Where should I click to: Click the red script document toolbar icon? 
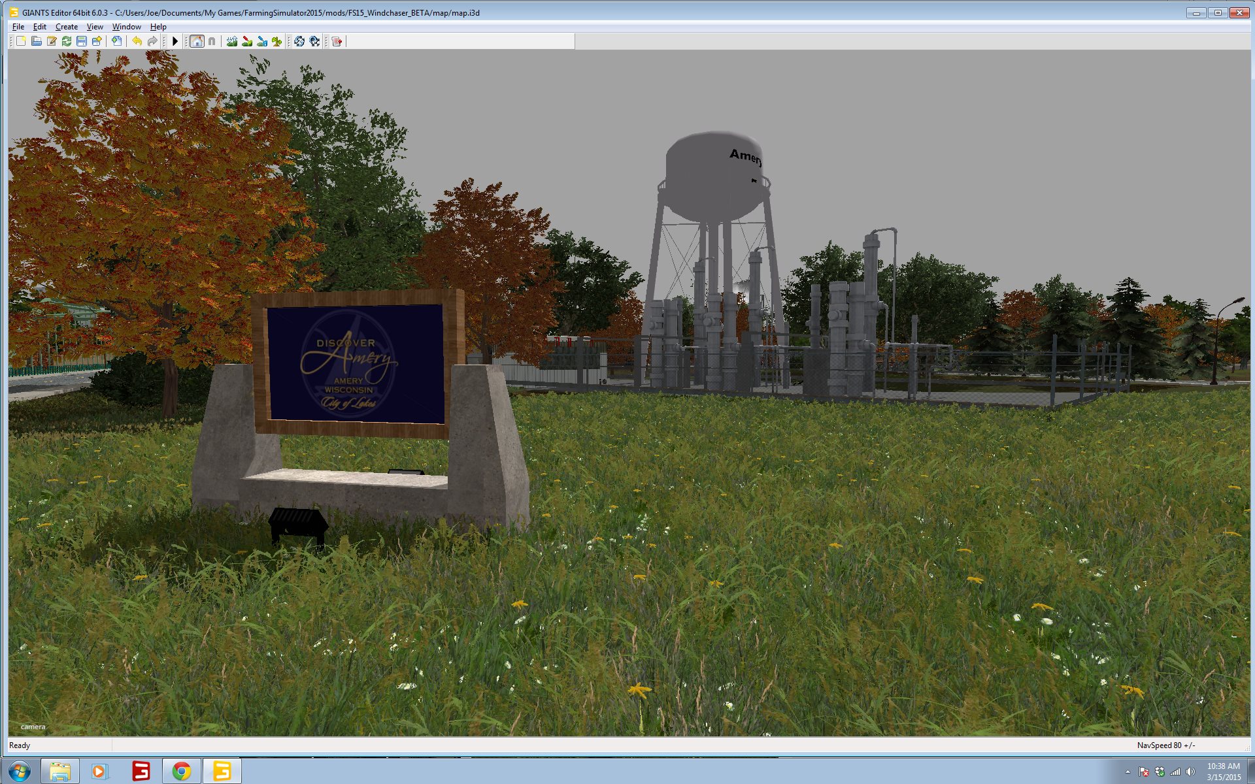(x=337, y=41)
